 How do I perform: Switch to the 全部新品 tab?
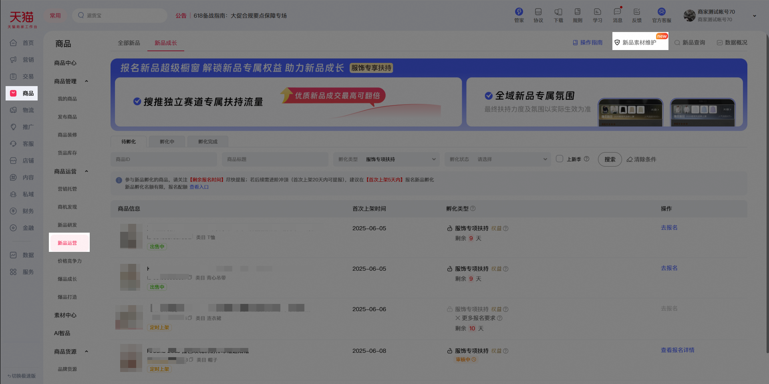tap(129, 43)
